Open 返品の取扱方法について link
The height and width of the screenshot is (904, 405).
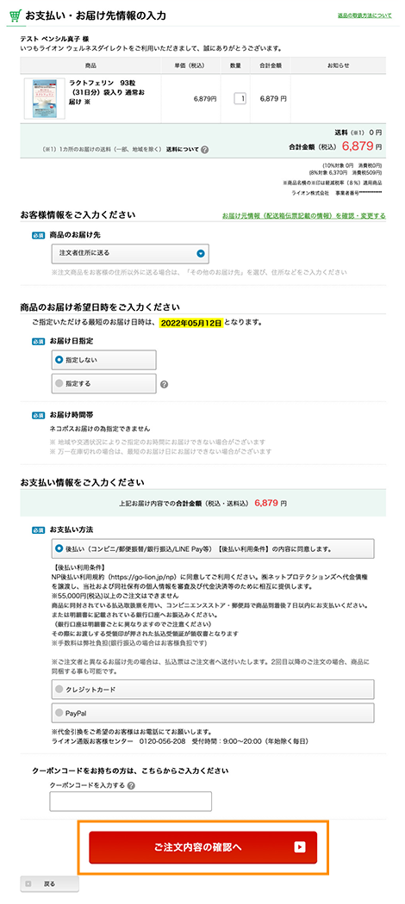(x=364, y=15)
